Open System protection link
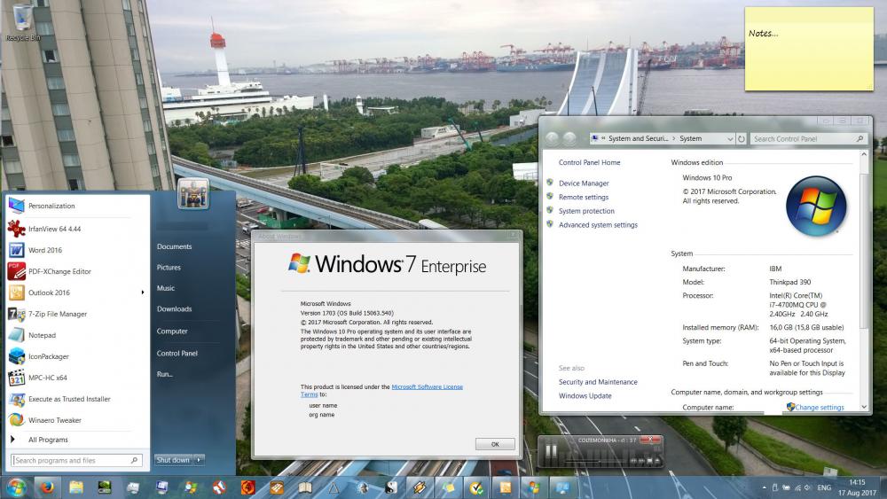This screenshot has height=499, width=887. click(x=586, y=211)
